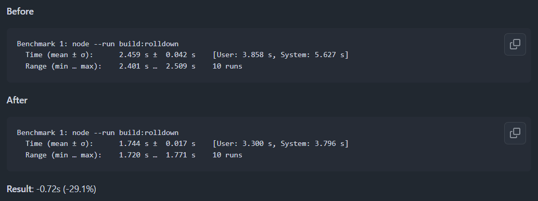Viewport: 538px width, 201px height.
Task: Click the Before range maximum 2.509 s
Action: (x=181, y=66)
